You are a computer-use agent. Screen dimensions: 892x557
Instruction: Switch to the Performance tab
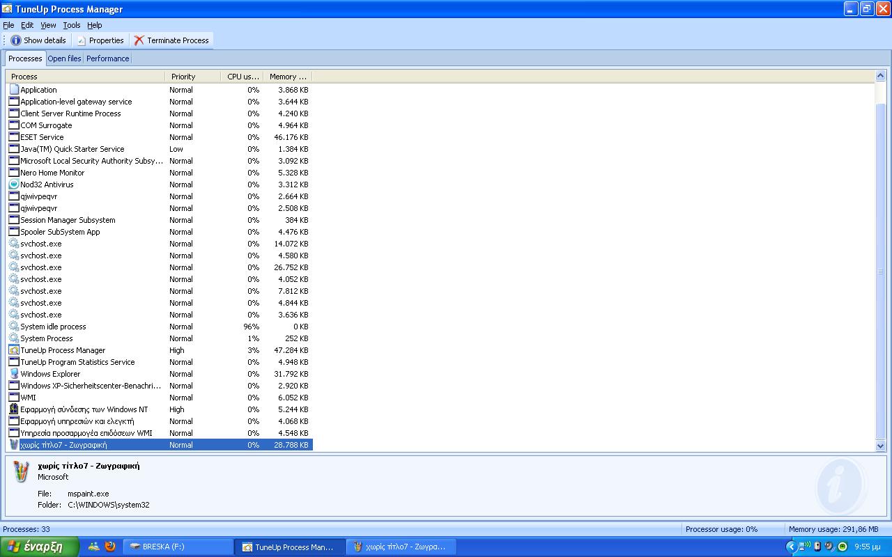point(107,58)
